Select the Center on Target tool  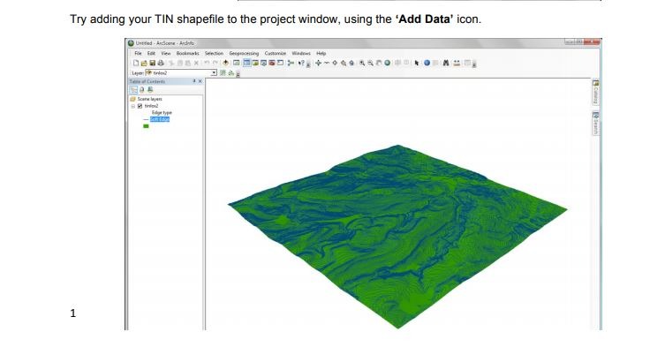tap(335, 63)
